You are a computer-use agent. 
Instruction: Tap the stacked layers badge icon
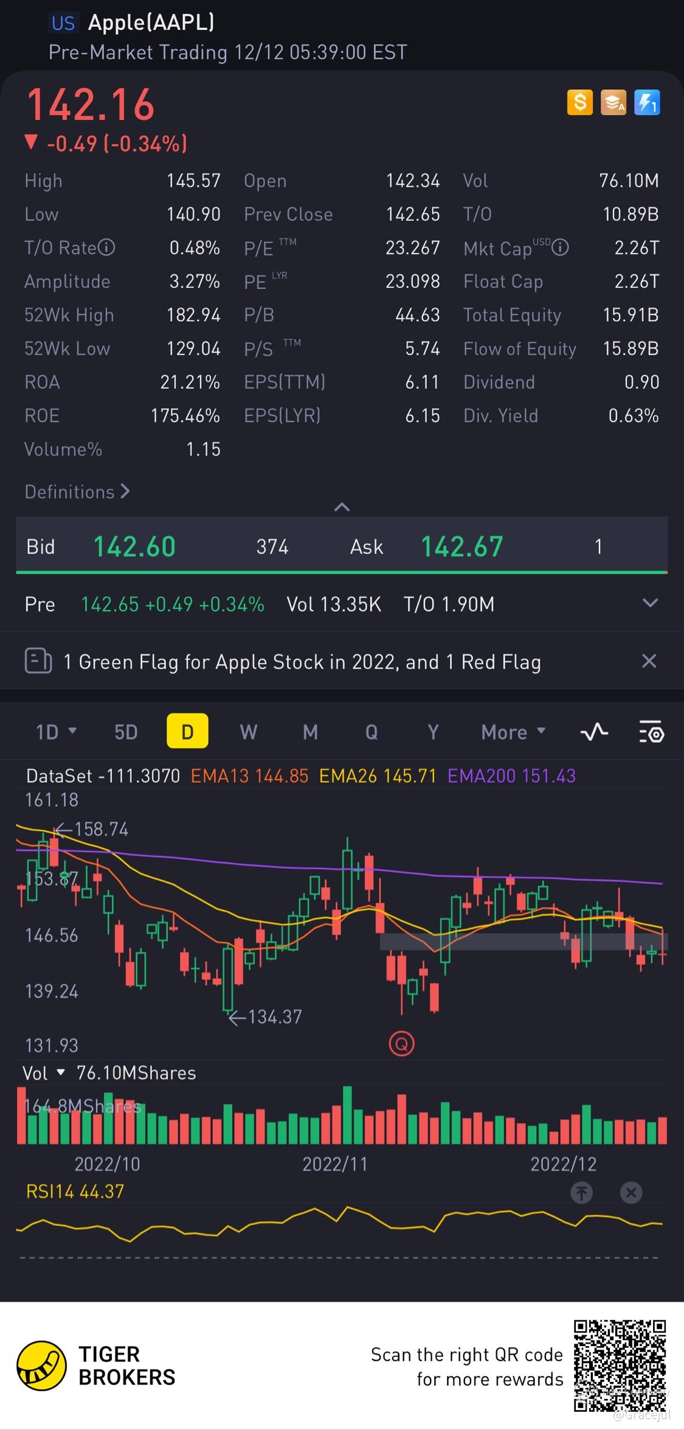[x=613, y=102]
